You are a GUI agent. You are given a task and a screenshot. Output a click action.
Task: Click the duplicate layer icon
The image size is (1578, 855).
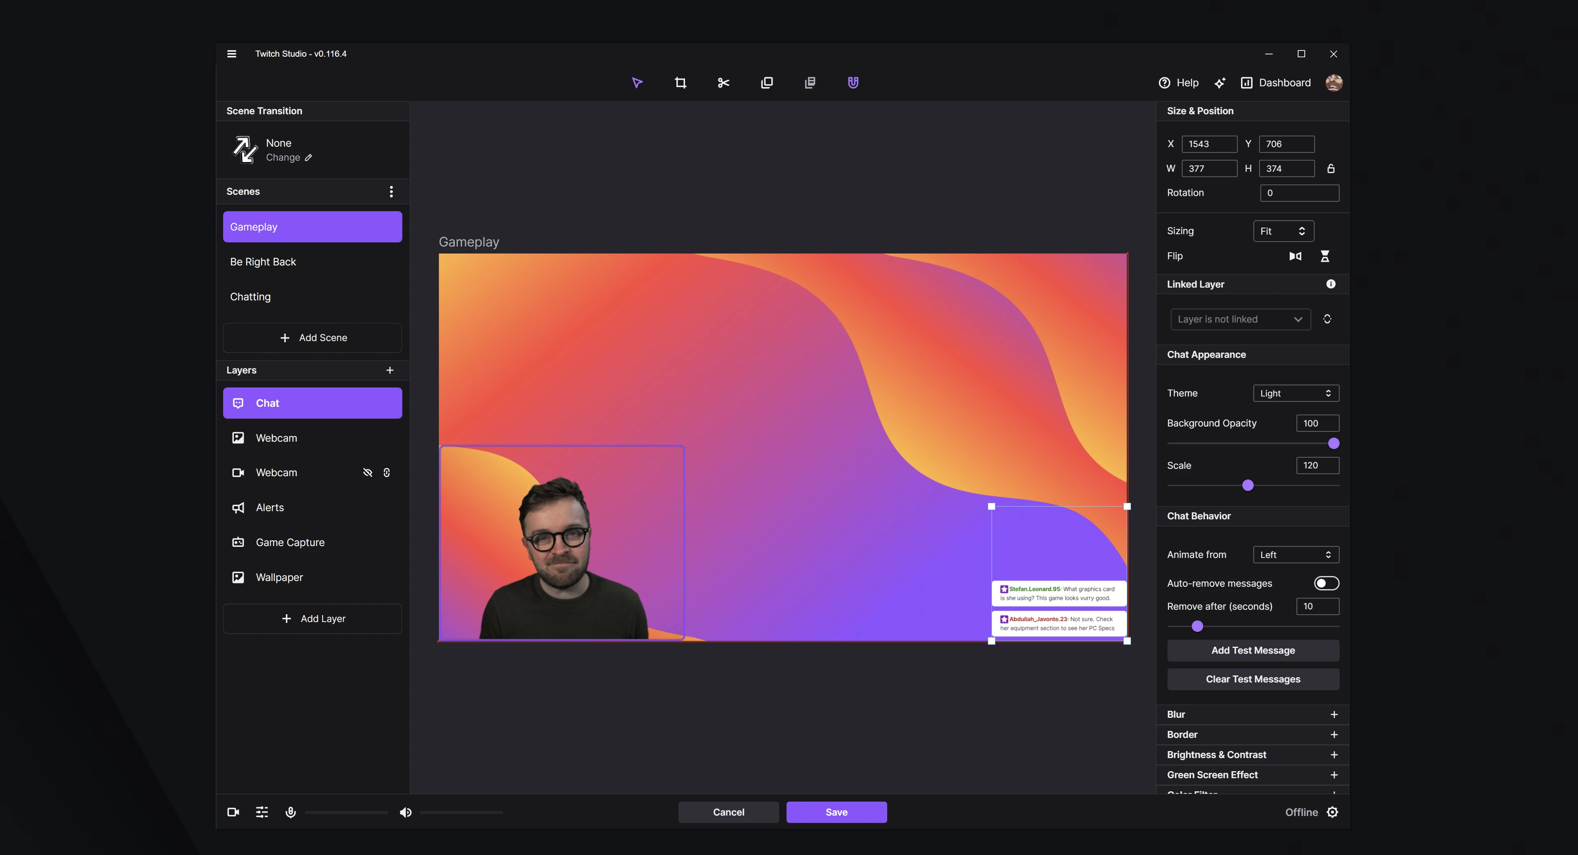[766, 83]
